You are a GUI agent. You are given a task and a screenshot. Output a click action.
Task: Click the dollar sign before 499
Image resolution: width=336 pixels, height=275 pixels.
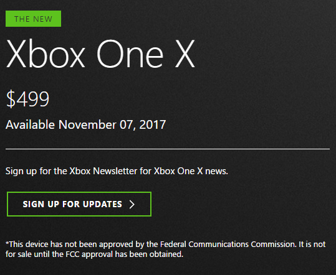point(11,99)
